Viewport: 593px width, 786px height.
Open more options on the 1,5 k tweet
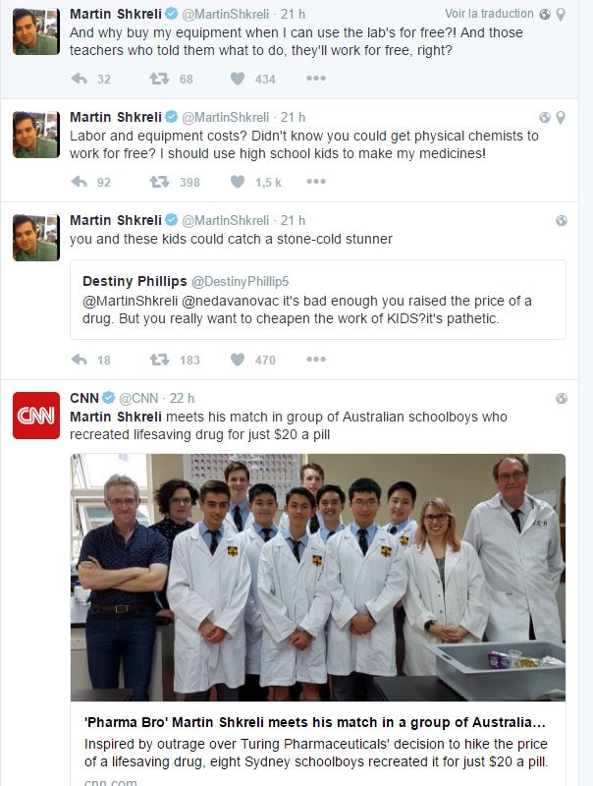(316, 181)
